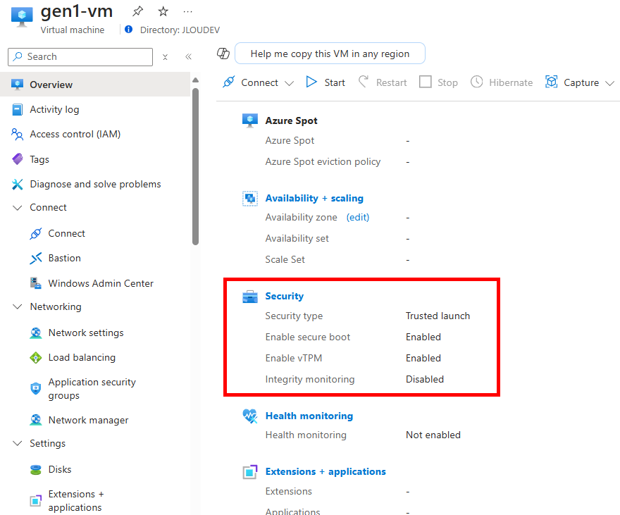Click the Network manager icon
Image resolution: width=620 pixels, height=515 pixels.
click(36, 420)
